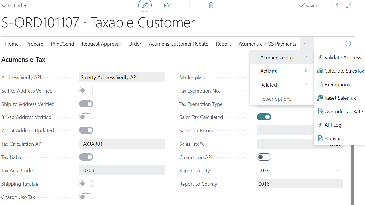Open the Prepare tab

35,44
